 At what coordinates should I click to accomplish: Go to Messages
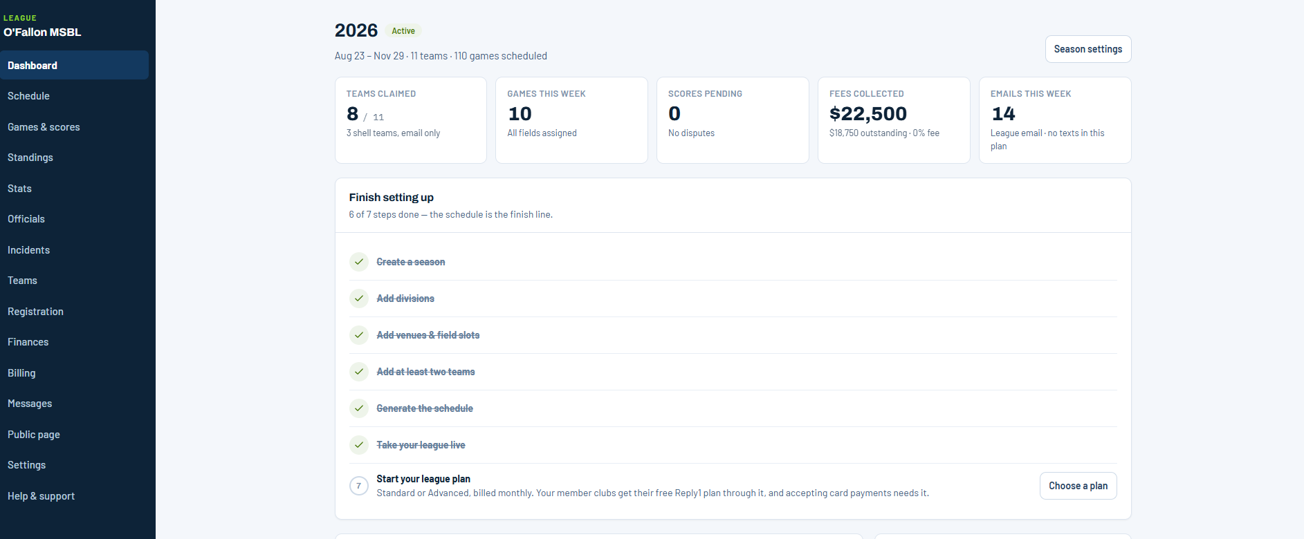(74, 404)
